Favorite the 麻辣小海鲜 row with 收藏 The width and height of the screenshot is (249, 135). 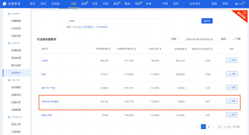pos(232,115)
